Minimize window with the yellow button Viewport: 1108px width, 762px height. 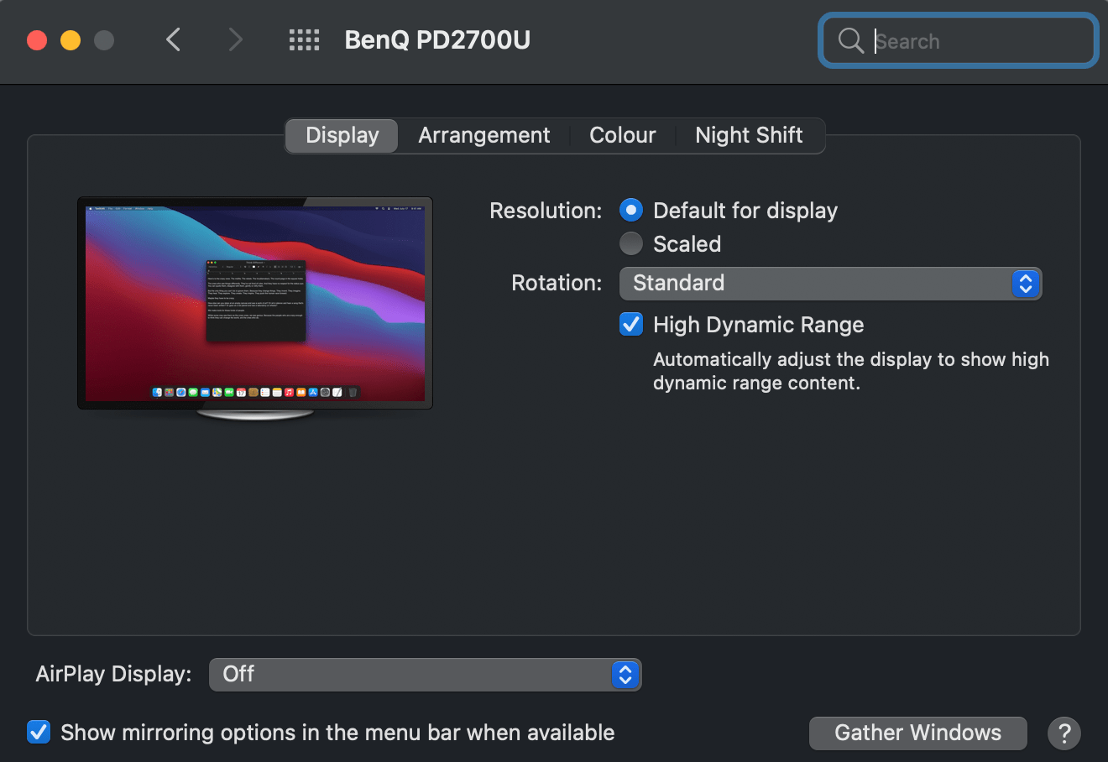(71, 40)
